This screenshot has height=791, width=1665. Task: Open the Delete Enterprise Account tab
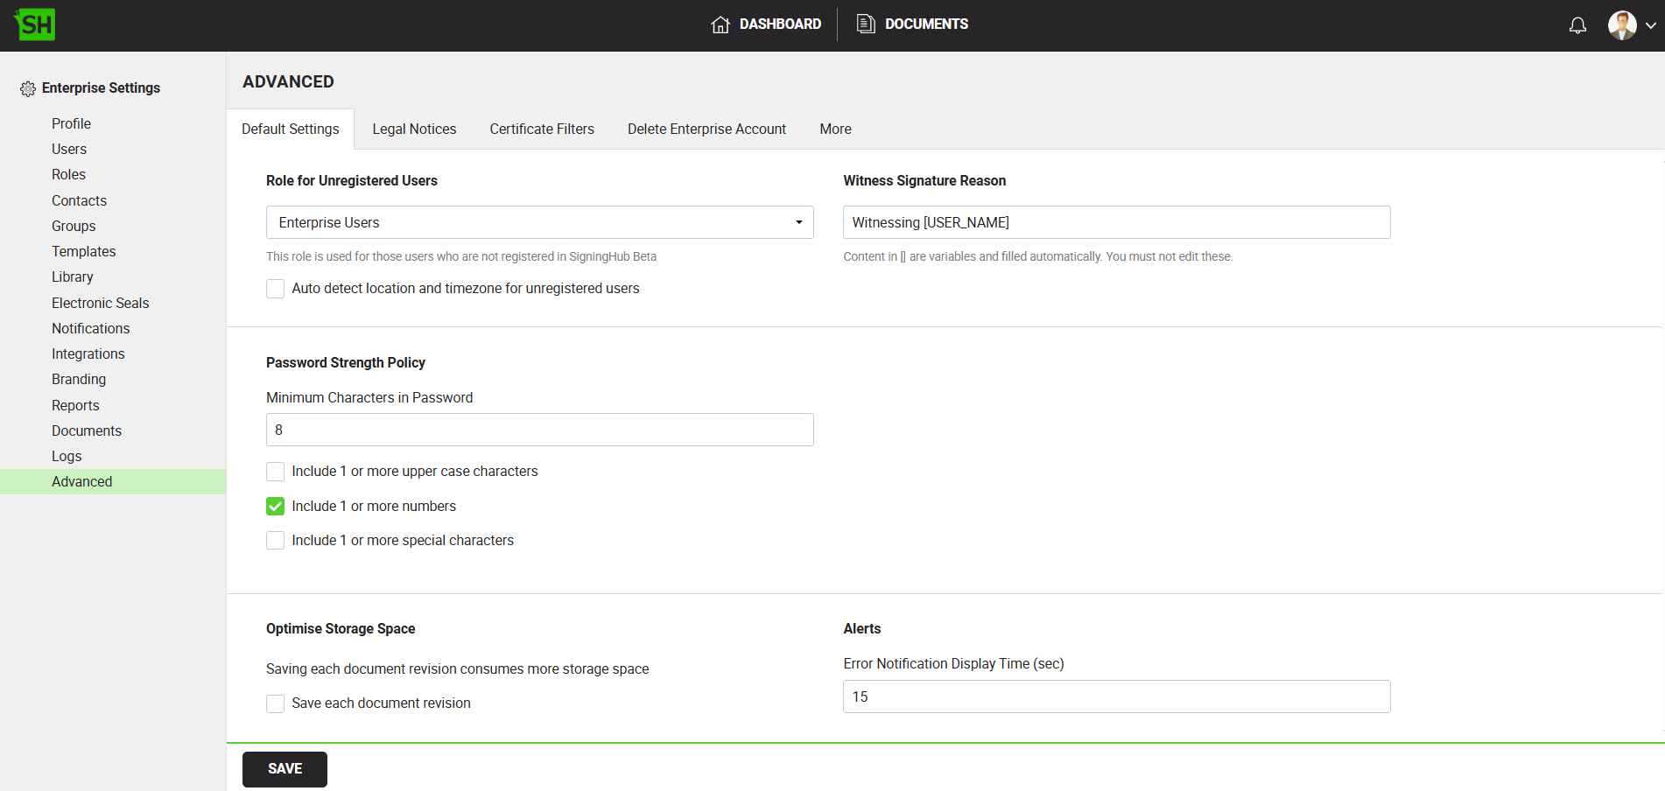[706, 129]
